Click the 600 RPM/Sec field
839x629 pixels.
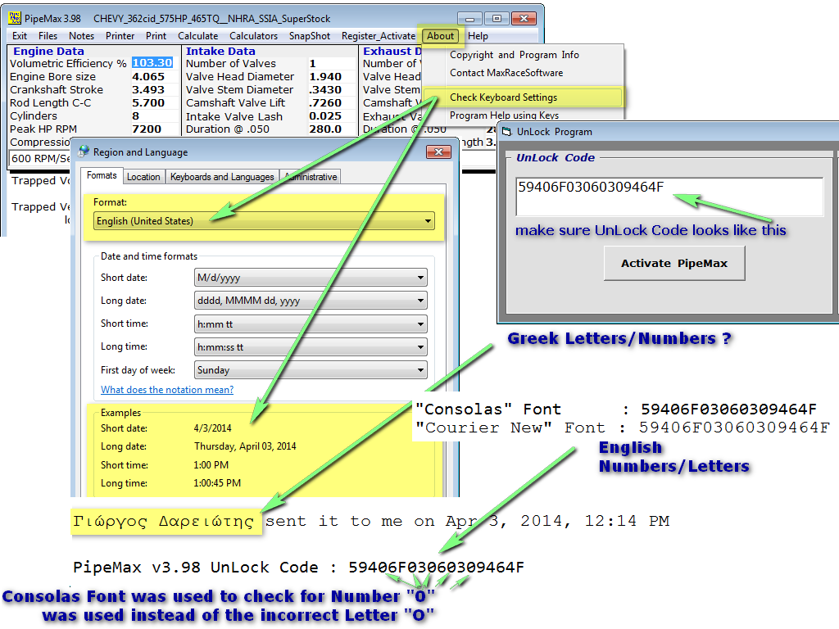point(40,158)
